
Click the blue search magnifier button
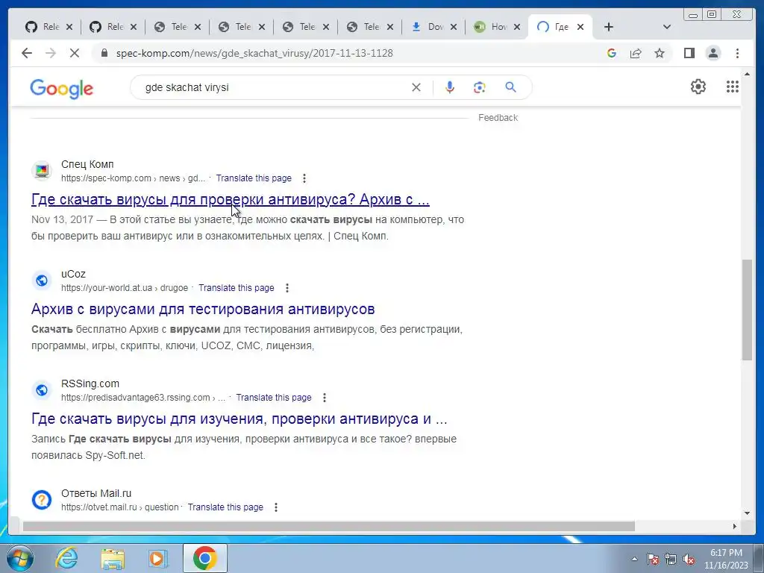510,87
